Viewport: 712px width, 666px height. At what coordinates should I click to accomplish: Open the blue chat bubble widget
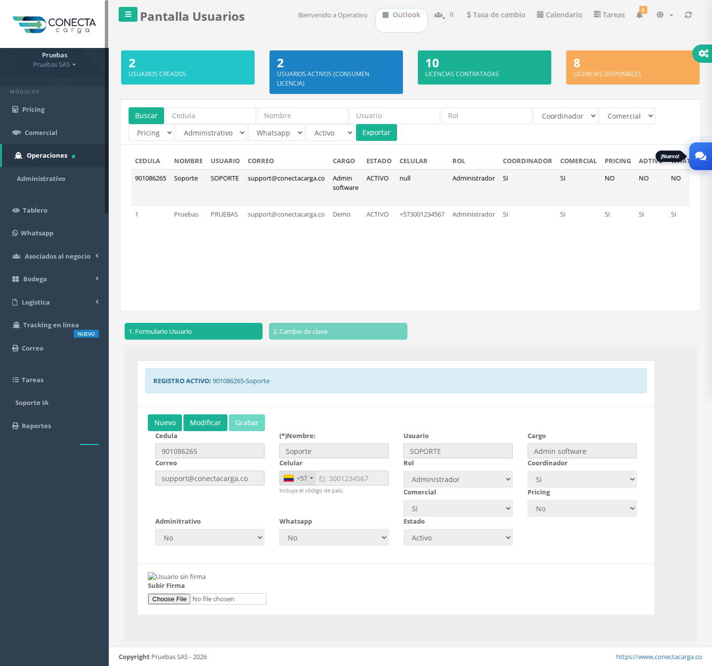[x=701, y=156]
